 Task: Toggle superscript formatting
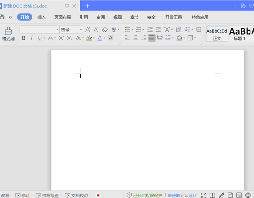[61, 38]
